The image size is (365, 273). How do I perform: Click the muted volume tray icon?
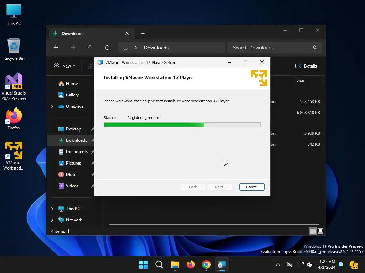310,264
